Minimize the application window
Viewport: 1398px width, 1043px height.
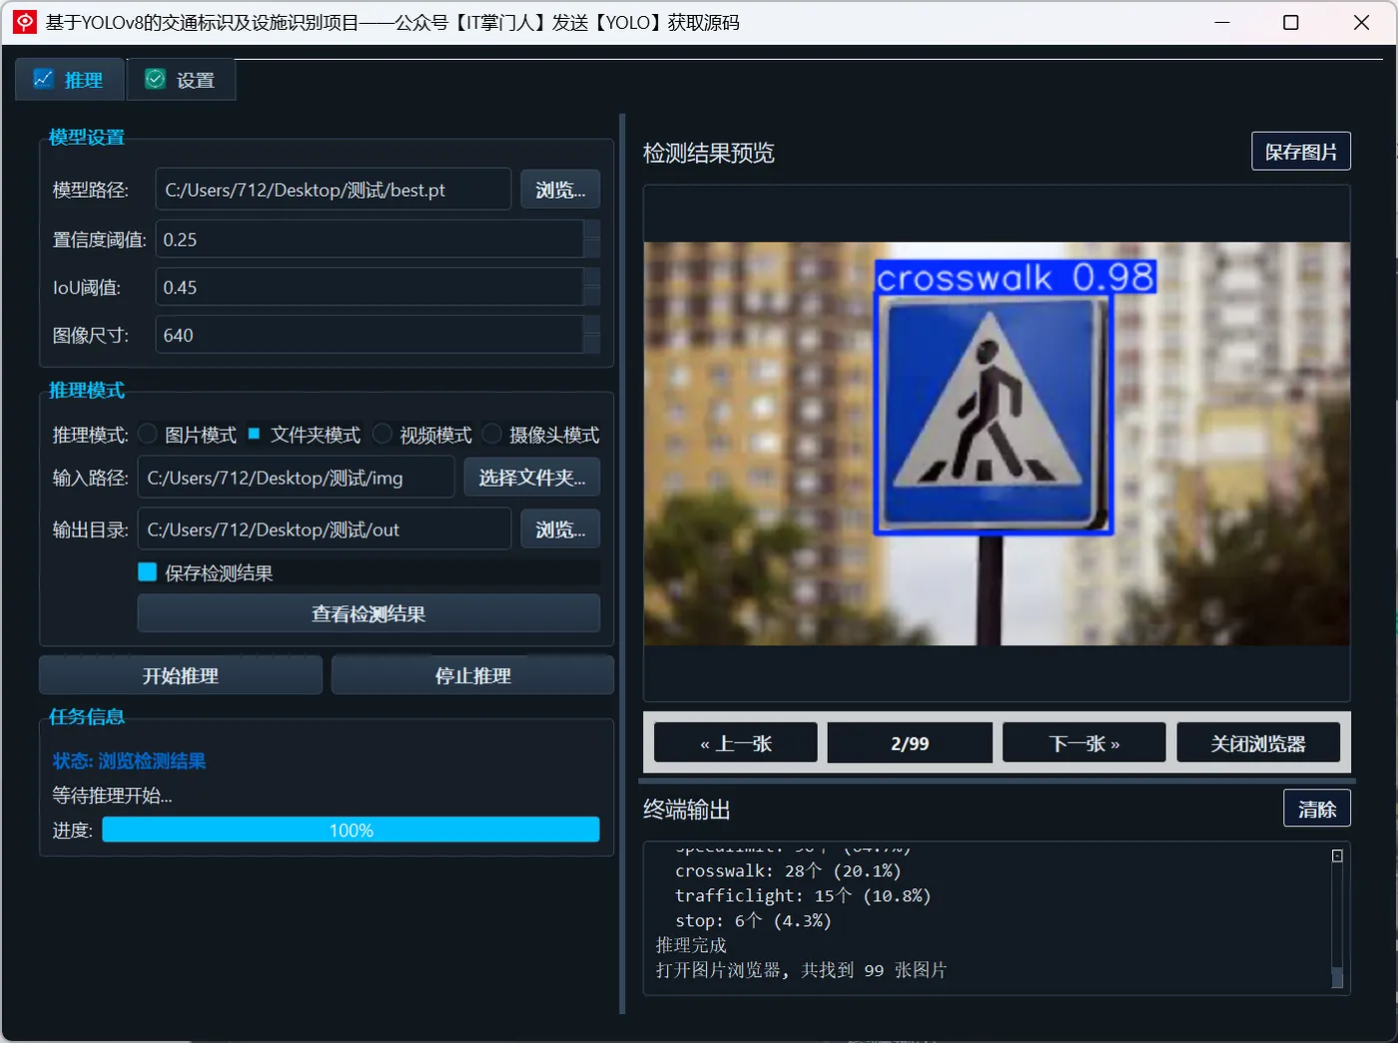[x=1222, y=22]
